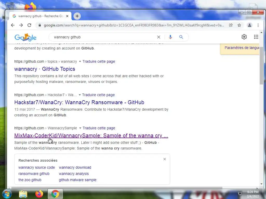Click the vertical scrollbar thumb
Viewport: 266px width, 199px height.
coord(261,66)
